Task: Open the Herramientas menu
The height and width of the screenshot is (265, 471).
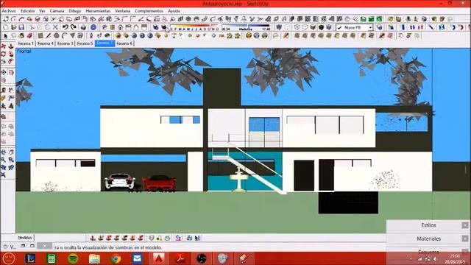Action: point(98,11)
